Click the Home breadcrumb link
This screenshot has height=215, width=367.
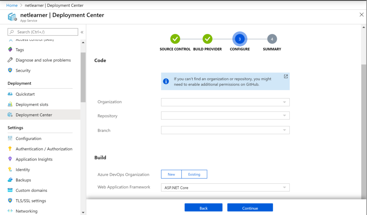12,5
